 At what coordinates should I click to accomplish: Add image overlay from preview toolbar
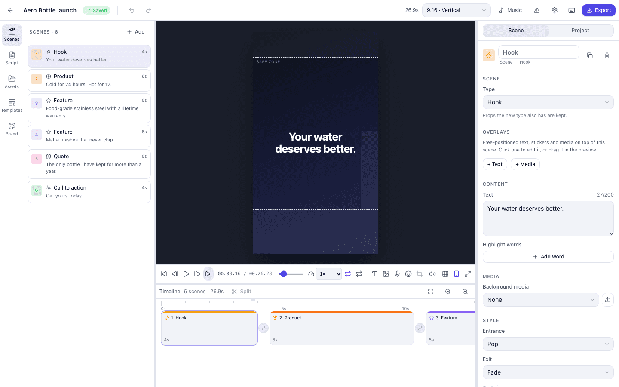pyautogui.click(x=386, y=274)
